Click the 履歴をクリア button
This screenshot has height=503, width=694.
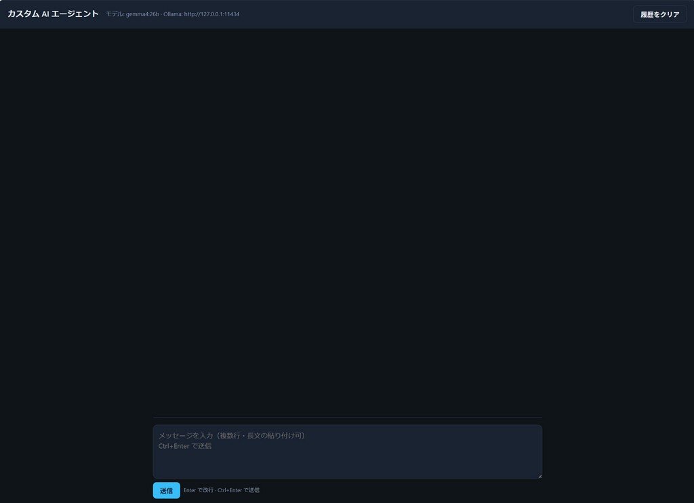coord(659,14)
